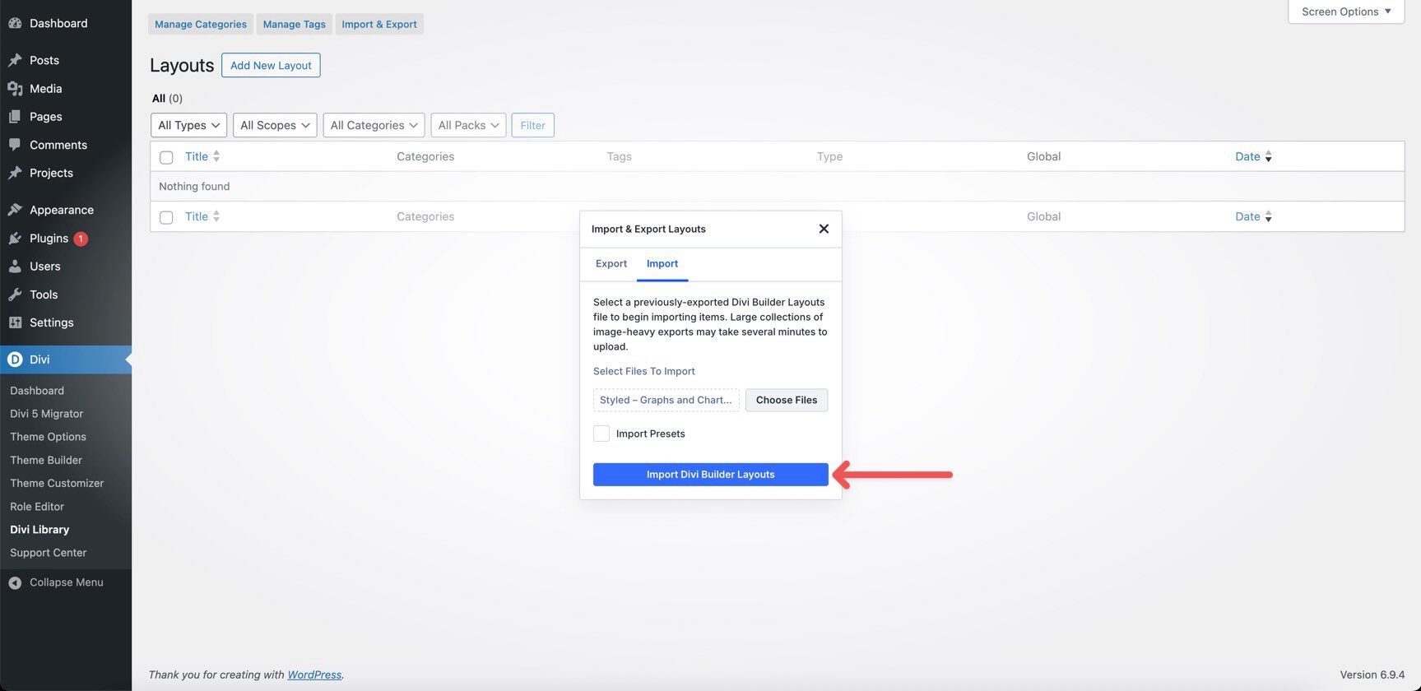The width and height of the screenshot is (1421, 691).
Task: Click sort arrows beside top Date header
Action: click(1268, 156)
